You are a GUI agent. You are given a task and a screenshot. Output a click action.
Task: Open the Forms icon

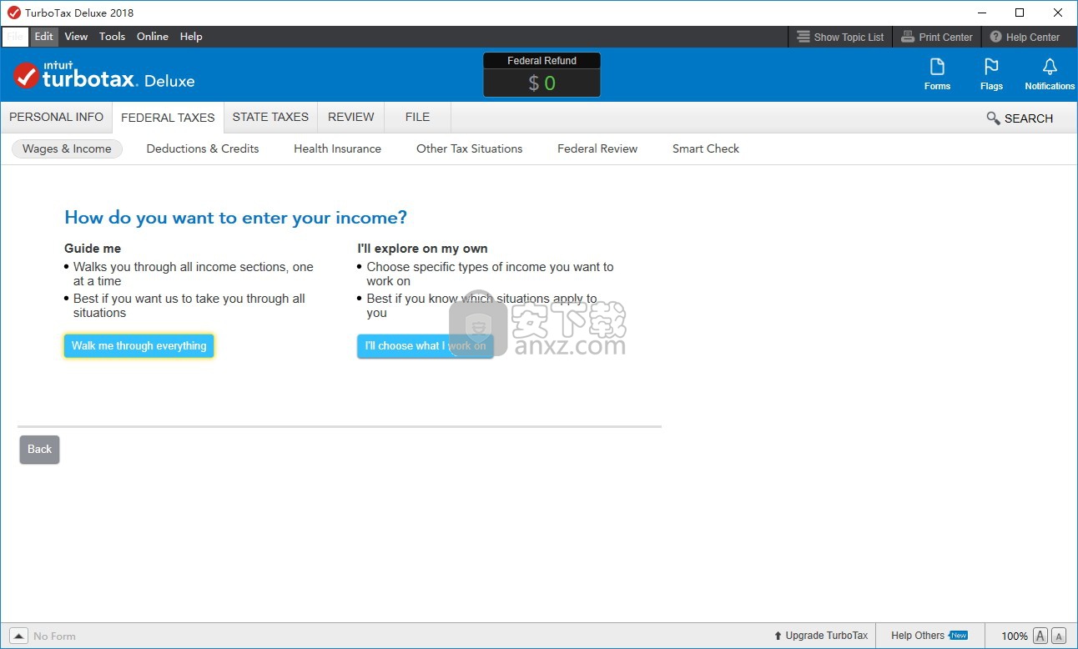937,75
